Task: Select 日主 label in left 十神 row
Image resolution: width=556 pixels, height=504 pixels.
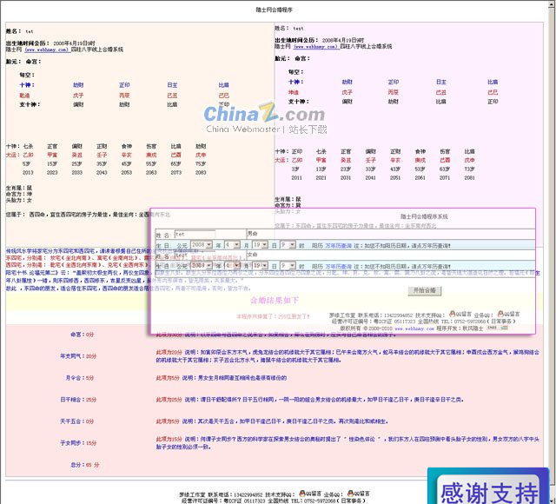Action: point(172,85)
